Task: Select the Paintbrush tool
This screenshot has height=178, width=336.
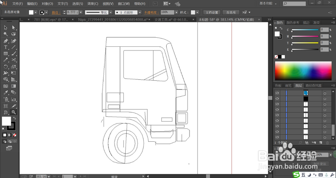Action: tap(13, 54)
